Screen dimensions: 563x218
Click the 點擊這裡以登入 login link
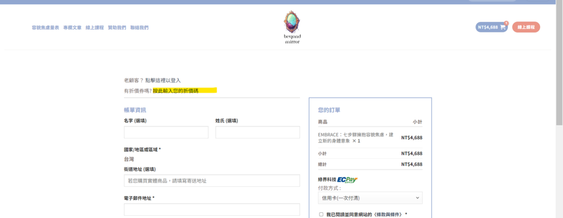(163, 80)
